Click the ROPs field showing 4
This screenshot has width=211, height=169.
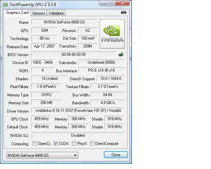click(43, 70)
